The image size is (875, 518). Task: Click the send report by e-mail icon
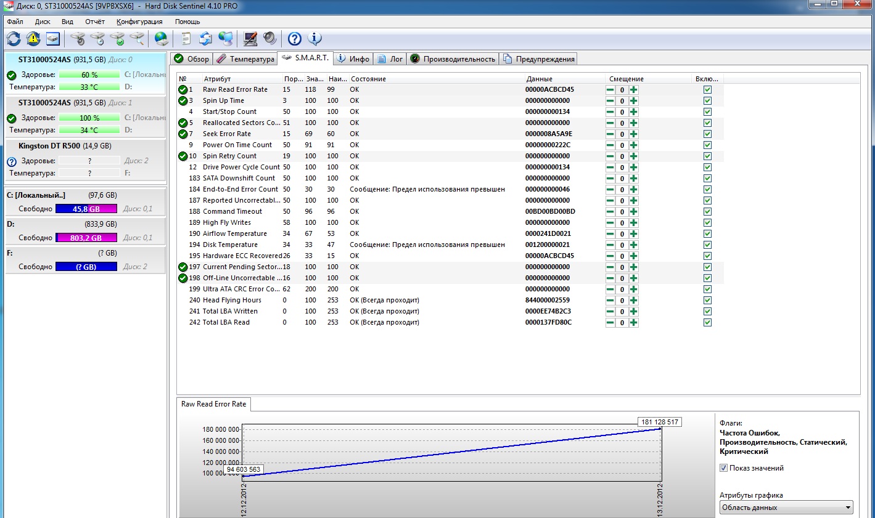coord(206,39)
